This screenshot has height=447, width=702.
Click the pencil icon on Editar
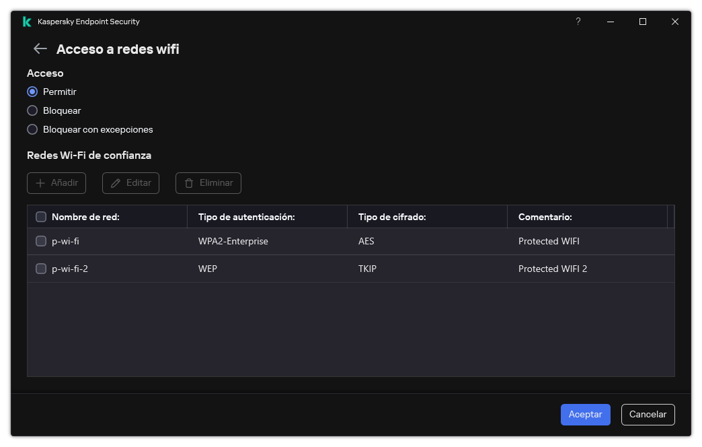[x=116, y=182]
